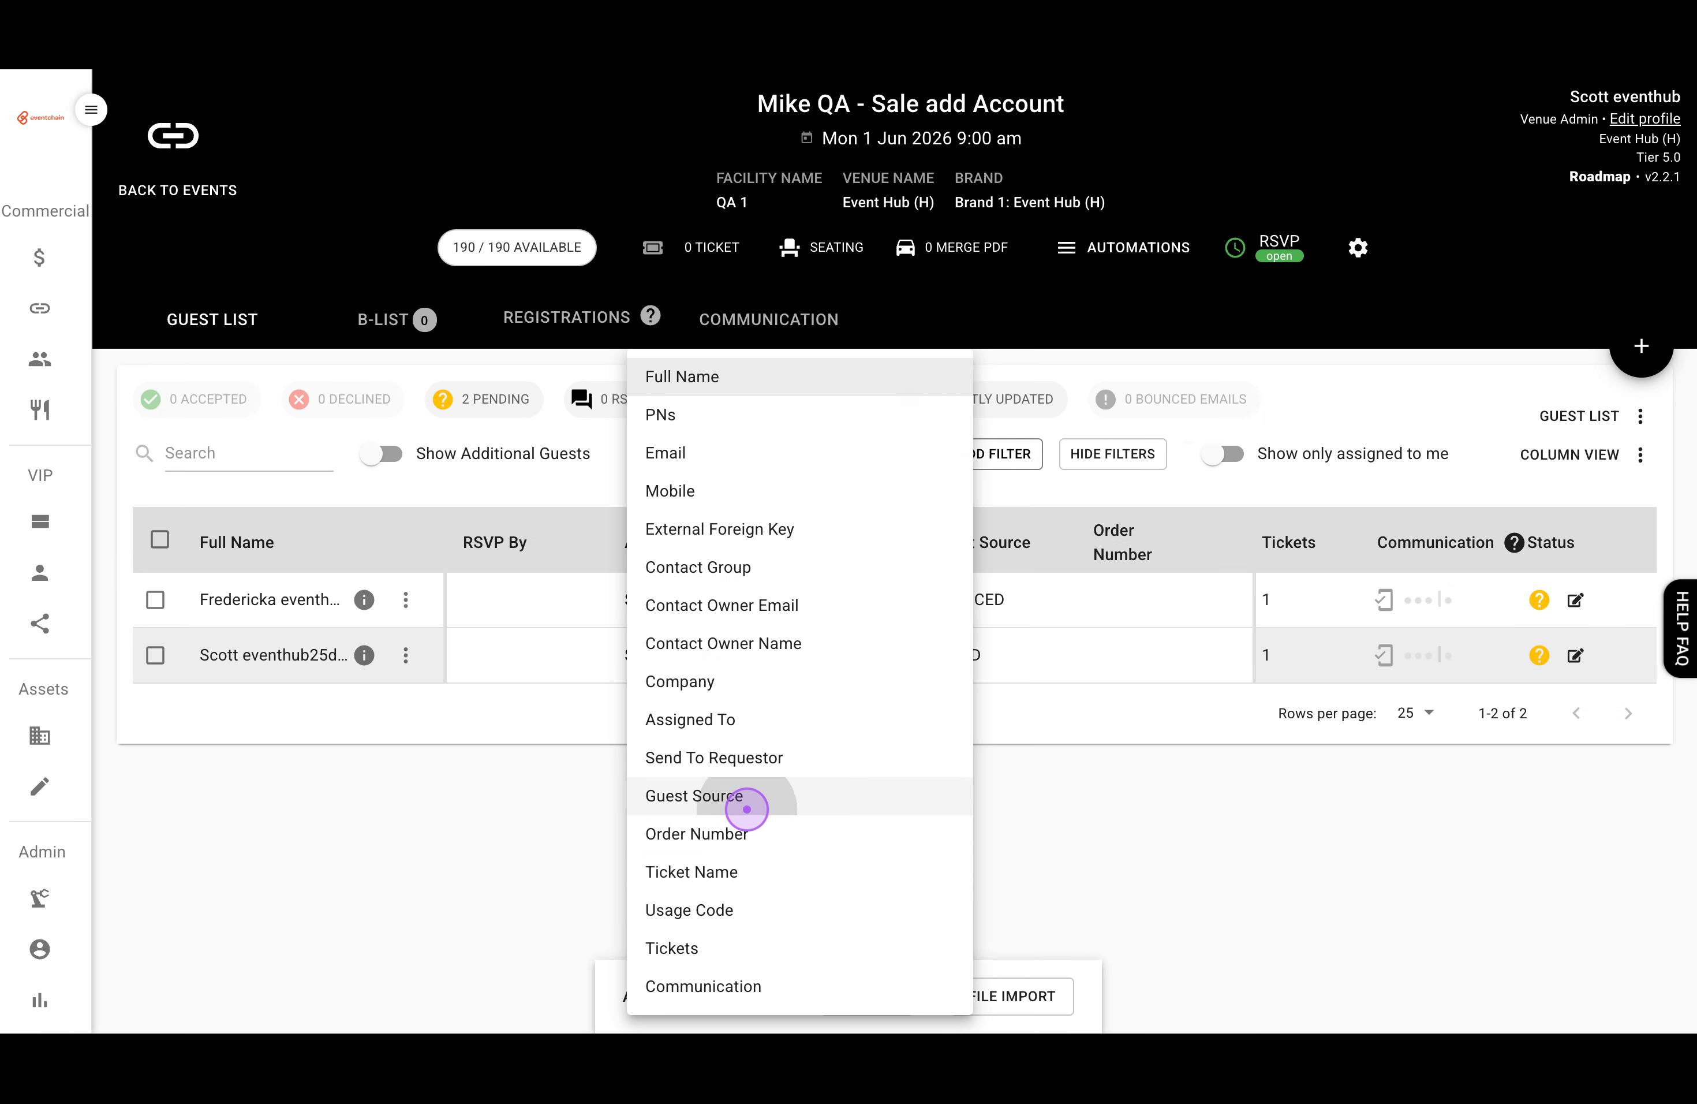Image resolution: width=1697 pixels, height=1104 pixels.
Task: Click the Roadmap link
Action: point(1599,177)
